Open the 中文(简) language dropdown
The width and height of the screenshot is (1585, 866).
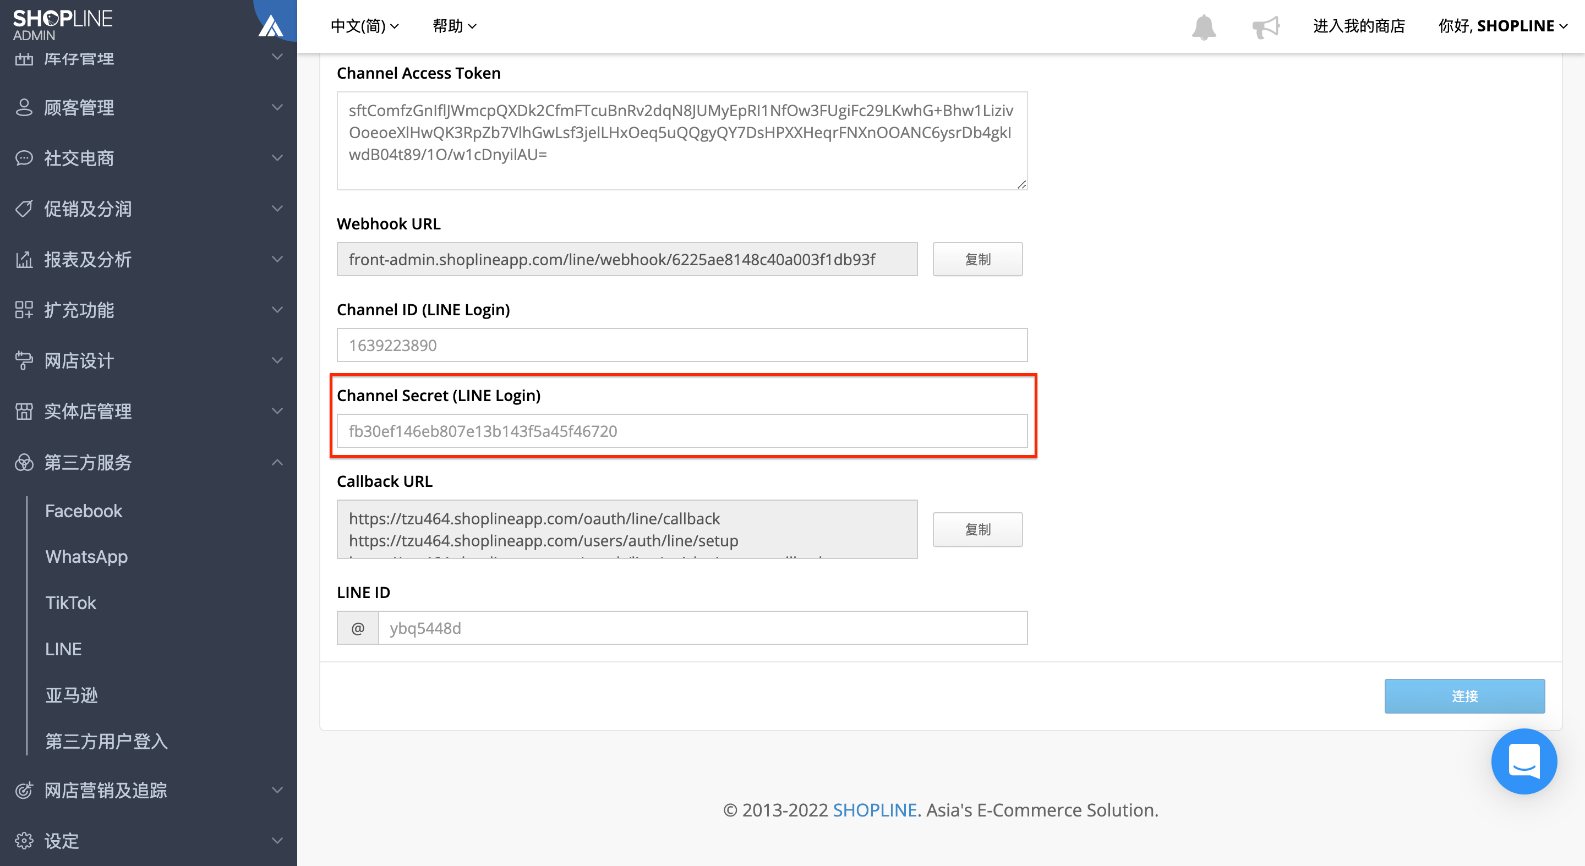(365, 26)
